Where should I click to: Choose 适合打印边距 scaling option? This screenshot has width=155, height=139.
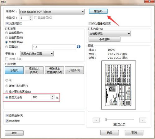pyautogui.click(x=7, y=86)
